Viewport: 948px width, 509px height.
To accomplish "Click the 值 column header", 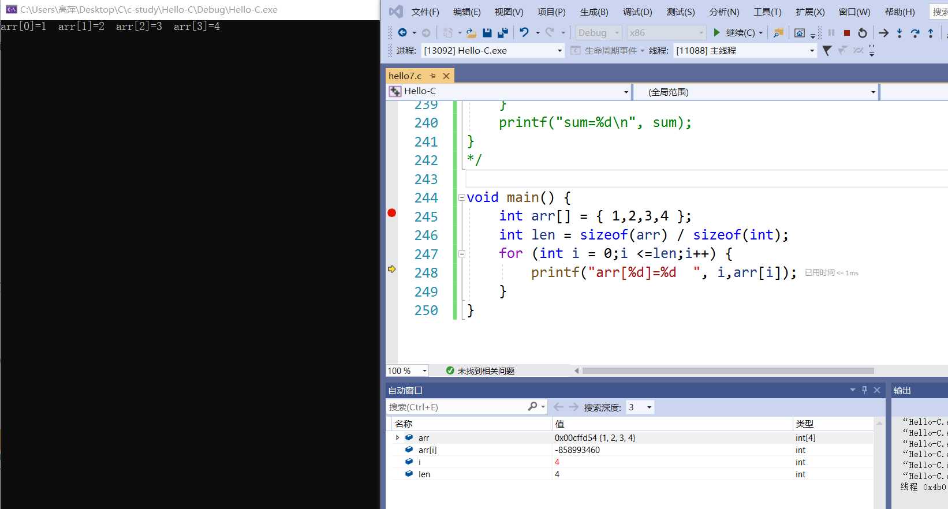I will [x=672, y=424].
